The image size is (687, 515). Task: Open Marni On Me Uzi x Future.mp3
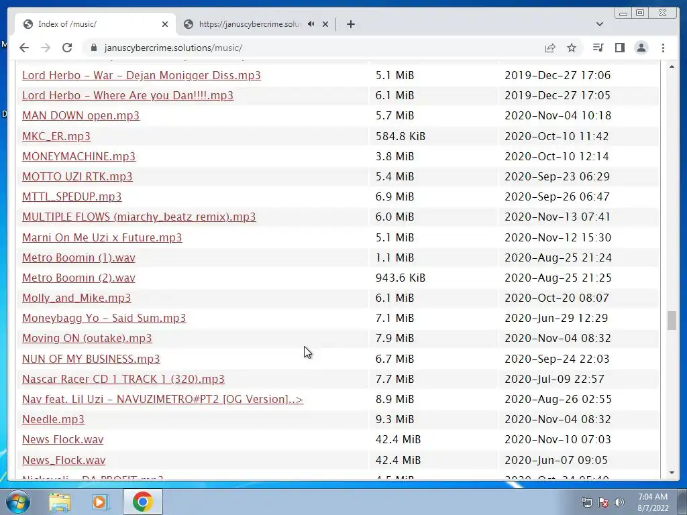tap(102, 237)
